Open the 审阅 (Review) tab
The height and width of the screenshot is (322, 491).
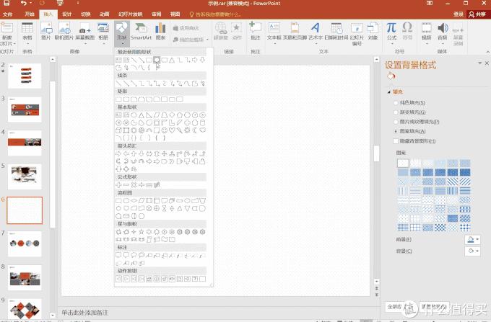point(156,14)
